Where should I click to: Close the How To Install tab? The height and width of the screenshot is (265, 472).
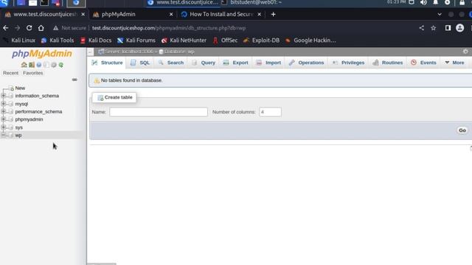click(x=259, y=15)
